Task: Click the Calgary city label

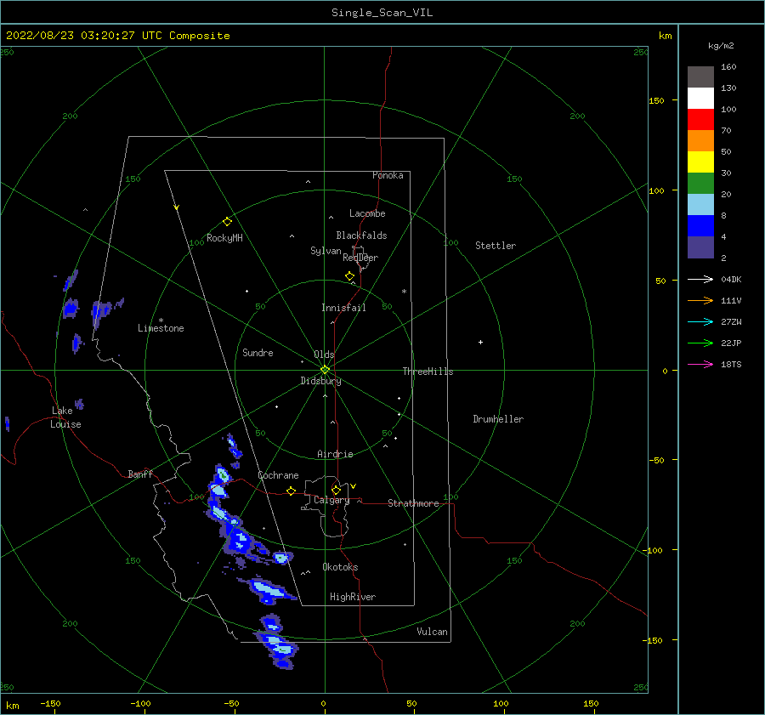Action: tap(331, 500)
